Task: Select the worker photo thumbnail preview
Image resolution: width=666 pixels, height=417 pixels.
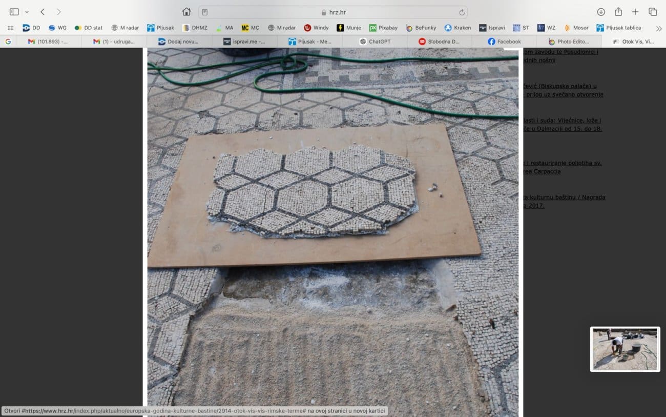Action: [625, 349]
